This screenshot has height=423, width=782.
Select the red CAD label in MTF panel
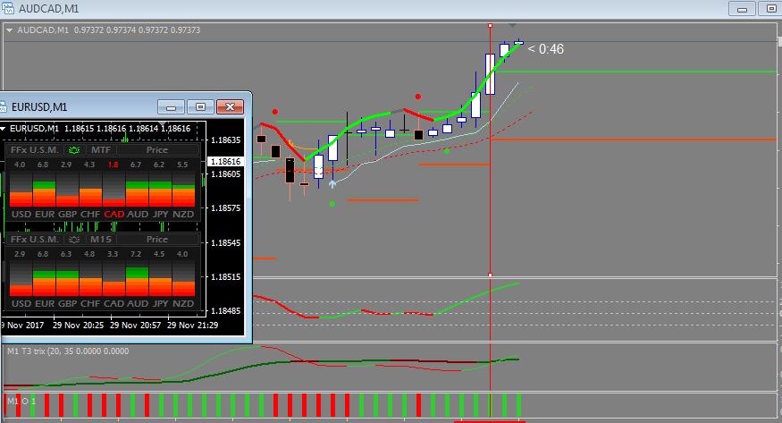point(114,214)
